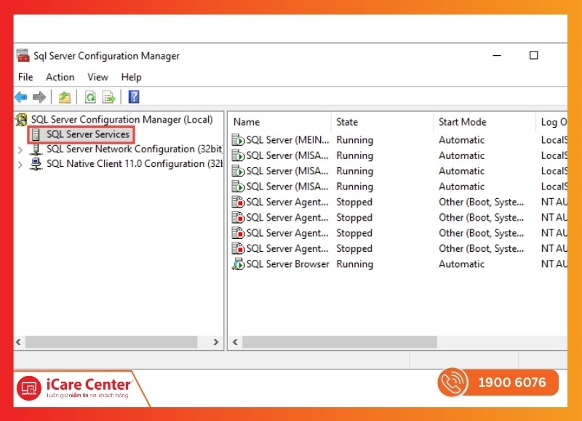This screenshot has height=421, width=582.
Task: Maximize the Sql Server Configuration Manager window
Action: (x=533, y=56)
